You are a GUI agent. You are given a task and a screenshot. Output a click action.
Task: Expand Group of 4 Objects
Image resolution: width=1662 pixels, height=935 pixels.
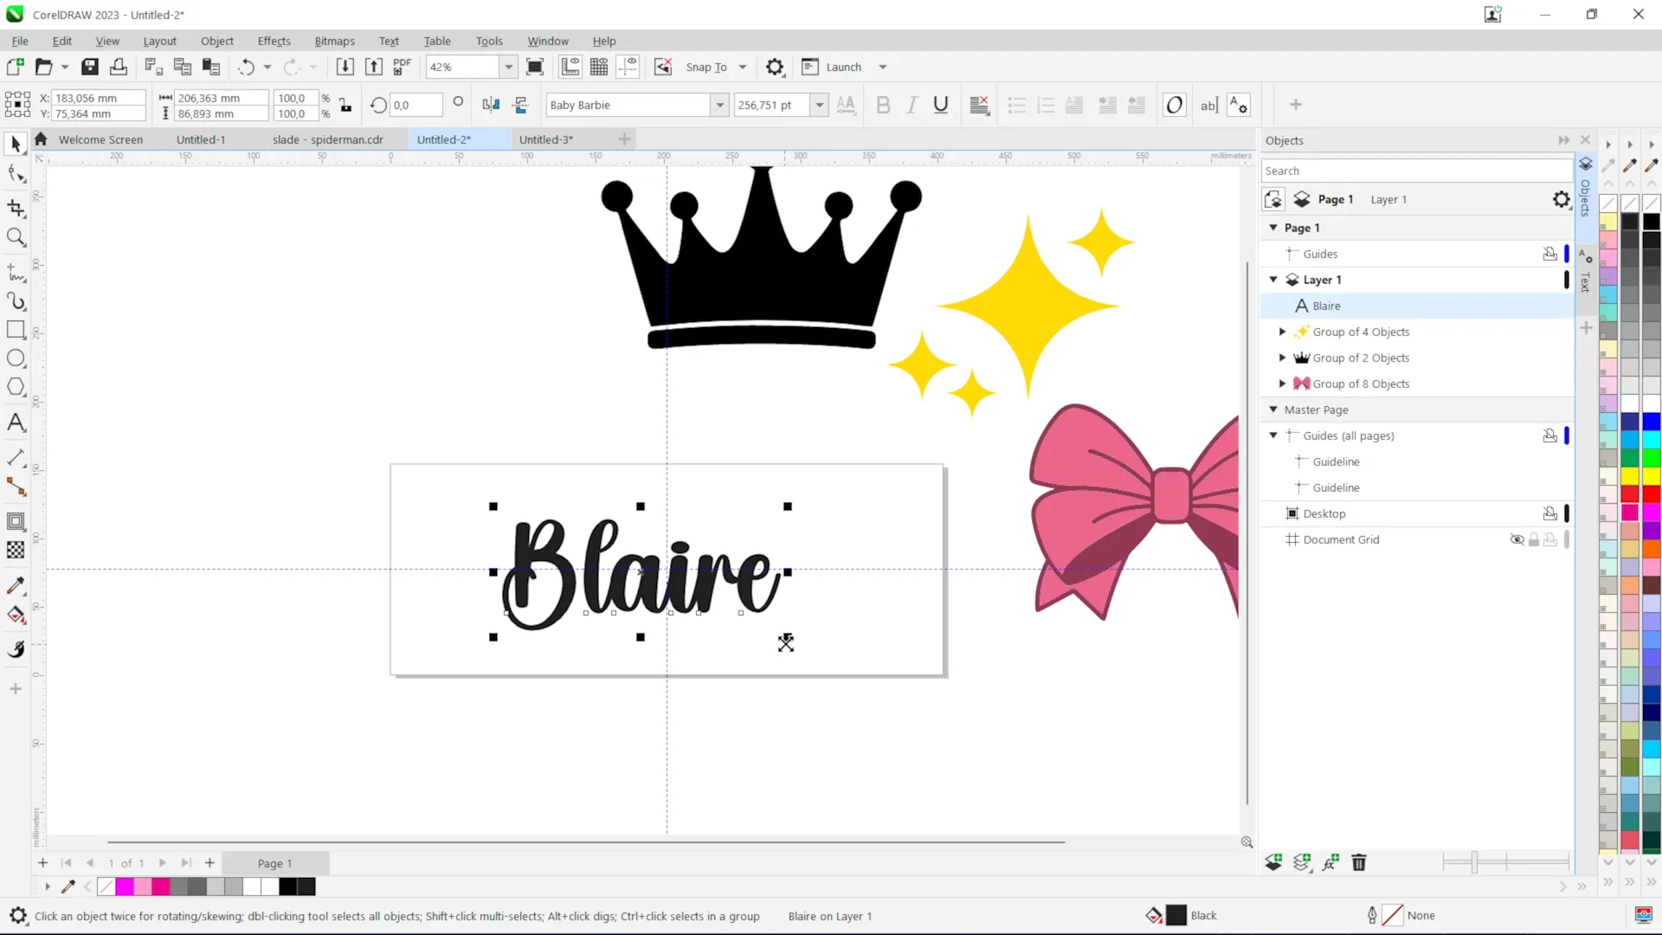pos(1282,332)
